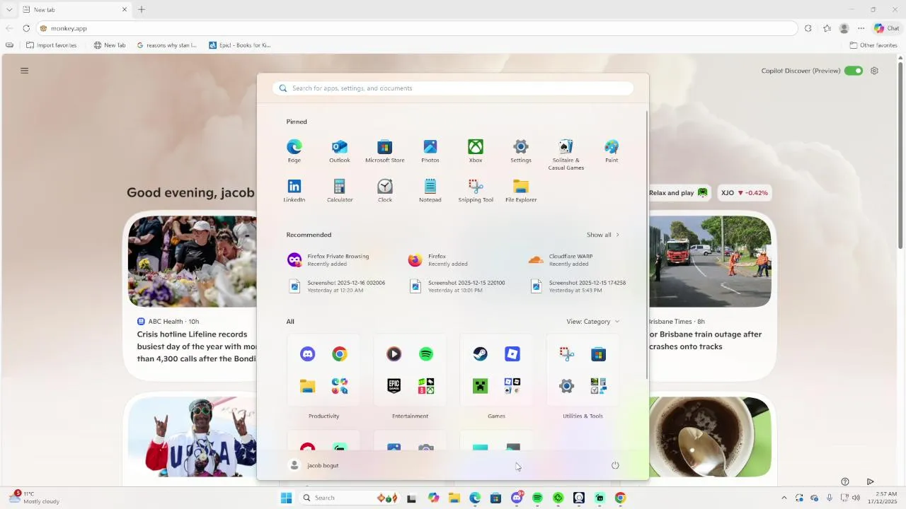Expand Show all recommended items
Viewport: 906px width, 509px height.
603,235
